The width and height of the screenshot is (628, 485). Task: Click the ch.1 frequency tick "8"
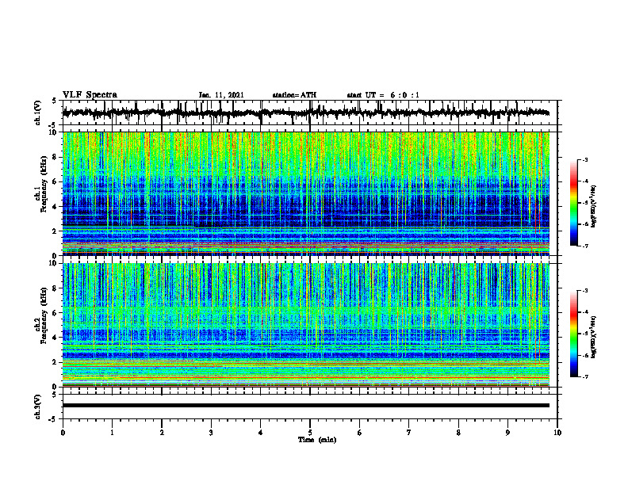pos(56,157)
